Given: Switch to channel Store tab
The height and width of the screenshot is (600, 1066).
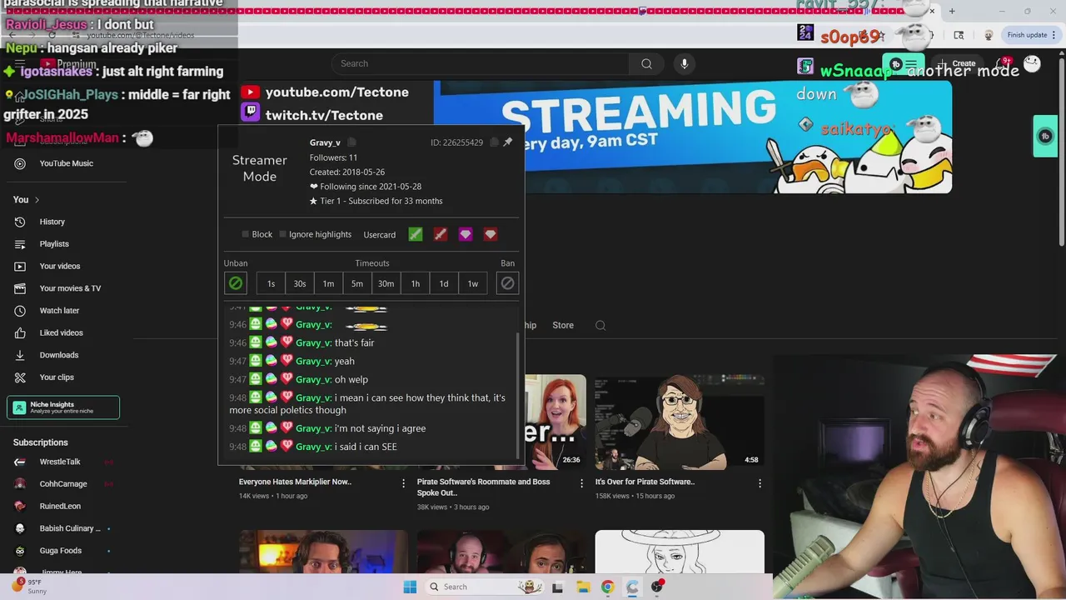Looking at the screenshot, I should coord(563,325).
